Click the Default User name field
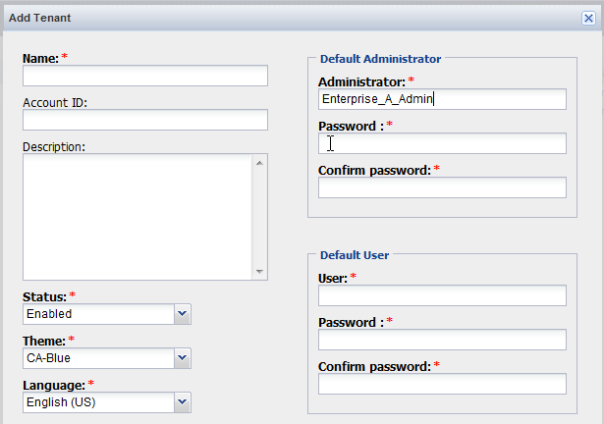Screen dimensions: 604x424 click(442, 295)
